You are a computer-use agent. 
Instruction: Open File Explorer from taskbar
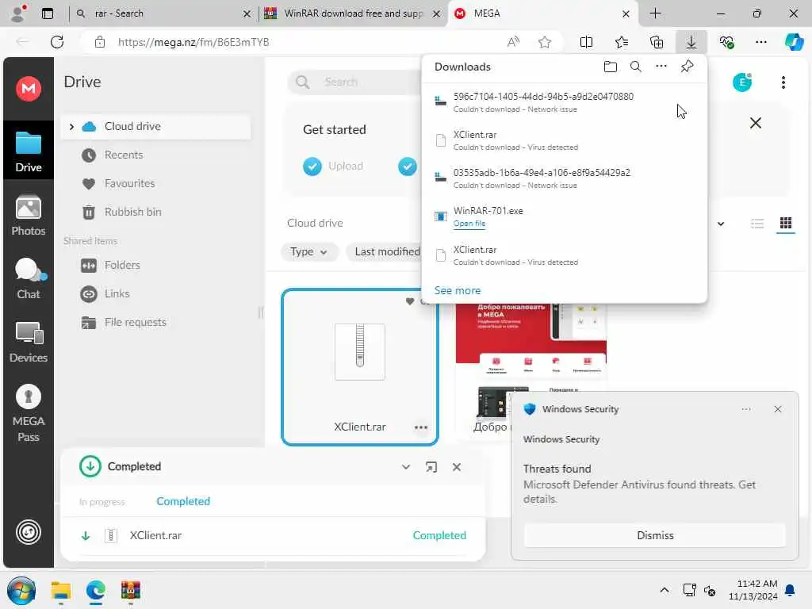(61, 590)
